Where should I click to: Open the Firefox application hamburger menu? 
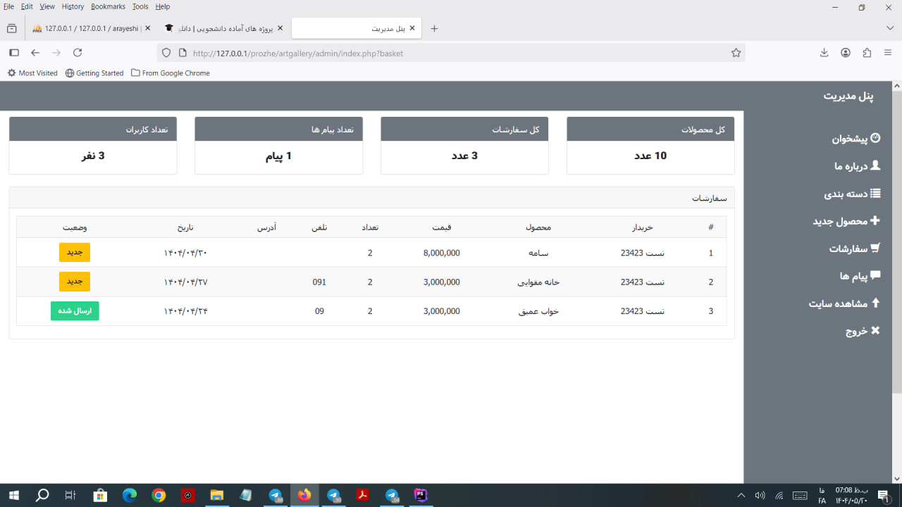coord(888,53)
